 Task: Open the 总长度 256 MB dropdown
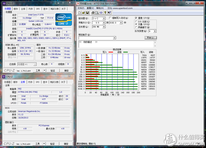(x=104, y=27)
